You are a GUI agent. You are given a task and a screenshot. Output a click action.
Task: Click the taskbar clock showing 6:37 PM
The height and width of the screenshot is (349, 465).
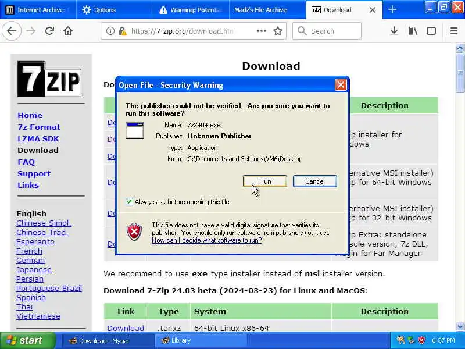coord(443,340)
